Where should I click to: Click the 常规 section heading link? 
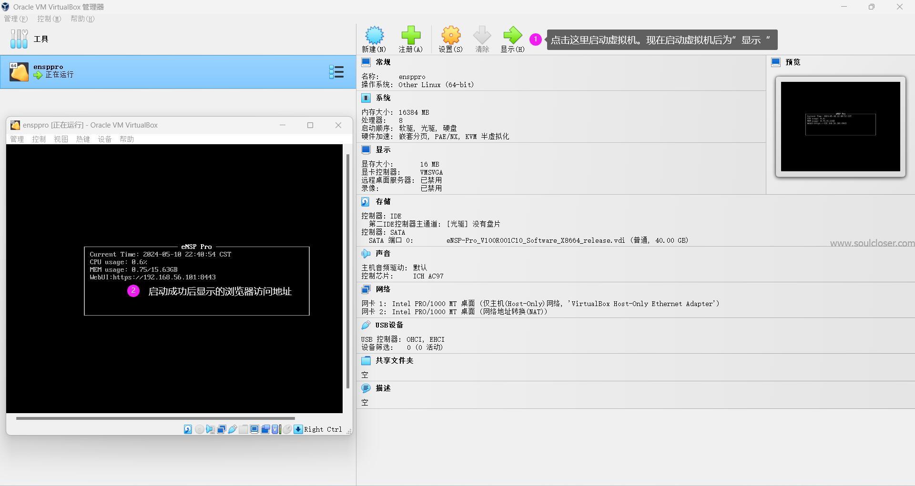coord(383,62)
